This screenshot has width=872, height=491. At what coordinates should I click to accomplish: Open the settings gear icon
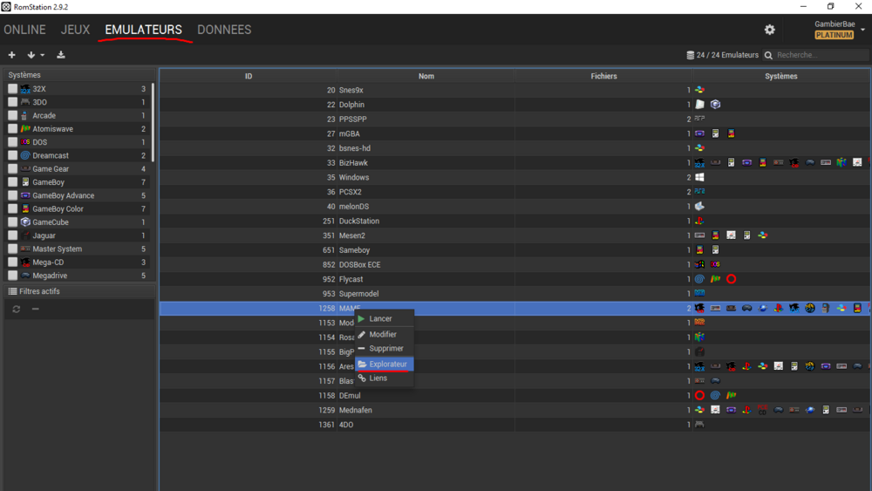tap(770, 30)
